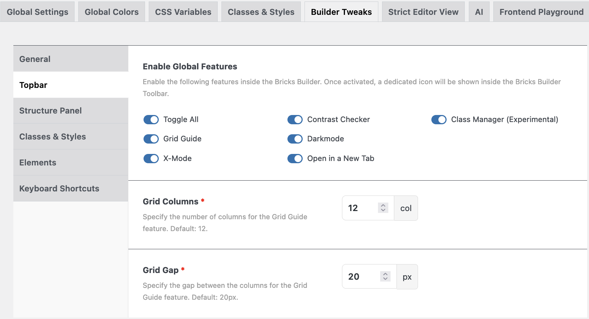Click the Grid Gap number field

tap(369, 277)
